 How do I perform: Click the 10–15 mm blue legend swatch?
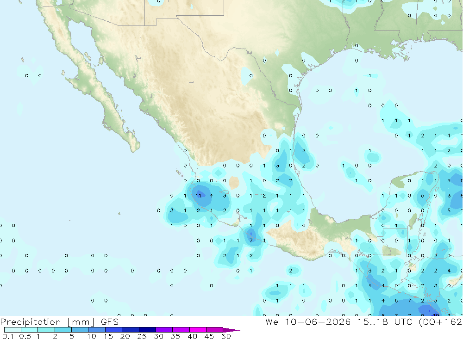[x=97, y=330]
